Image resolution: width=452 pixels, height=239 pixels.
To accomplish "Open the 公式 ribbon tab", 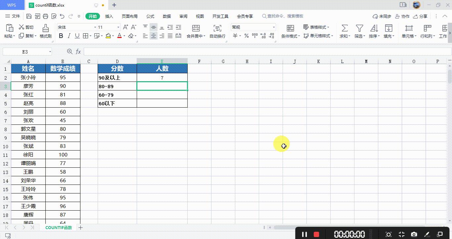I will [150, 16].
